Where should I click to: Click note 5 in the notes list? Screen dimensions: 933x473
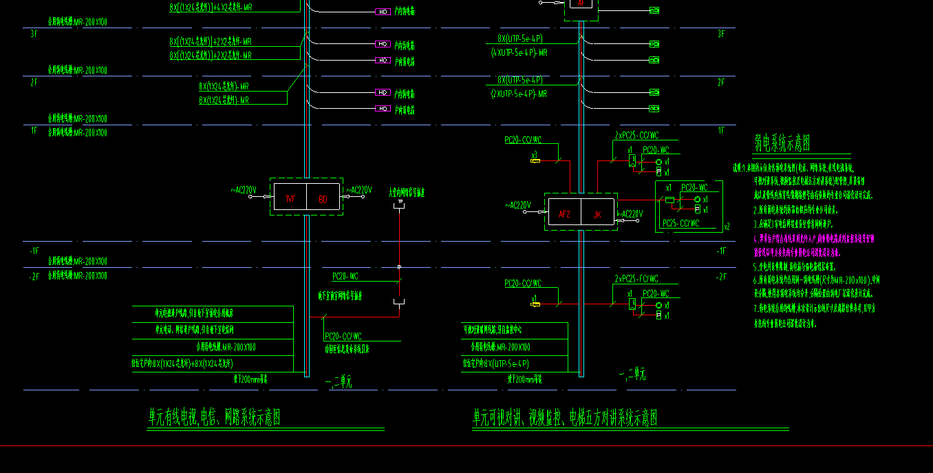pos(795,266)
